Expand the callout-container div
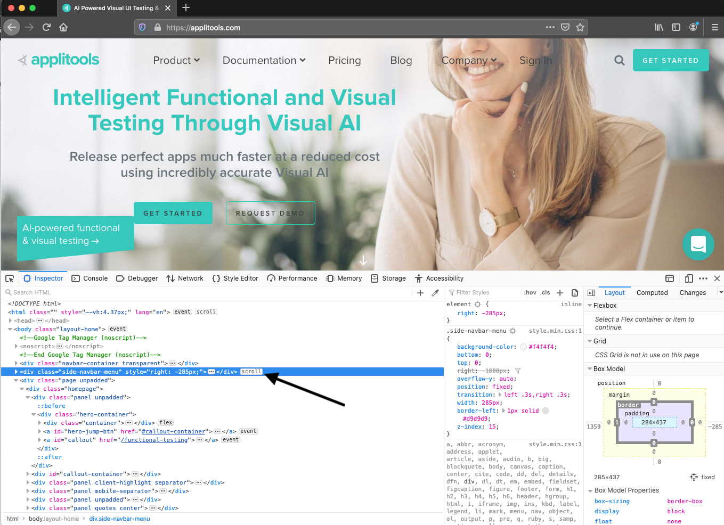 (x=28, y=474)
